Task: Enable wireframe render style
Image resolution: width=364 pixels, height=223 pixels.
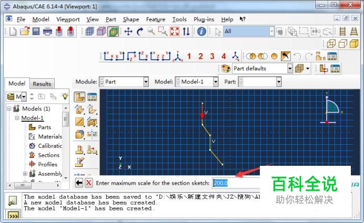Action: click(x=331, y=44)
